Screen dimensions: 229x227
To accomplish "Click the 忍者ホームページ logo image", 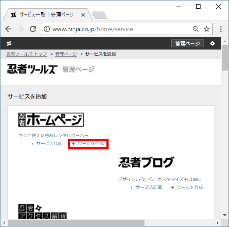I will point(51,120).
